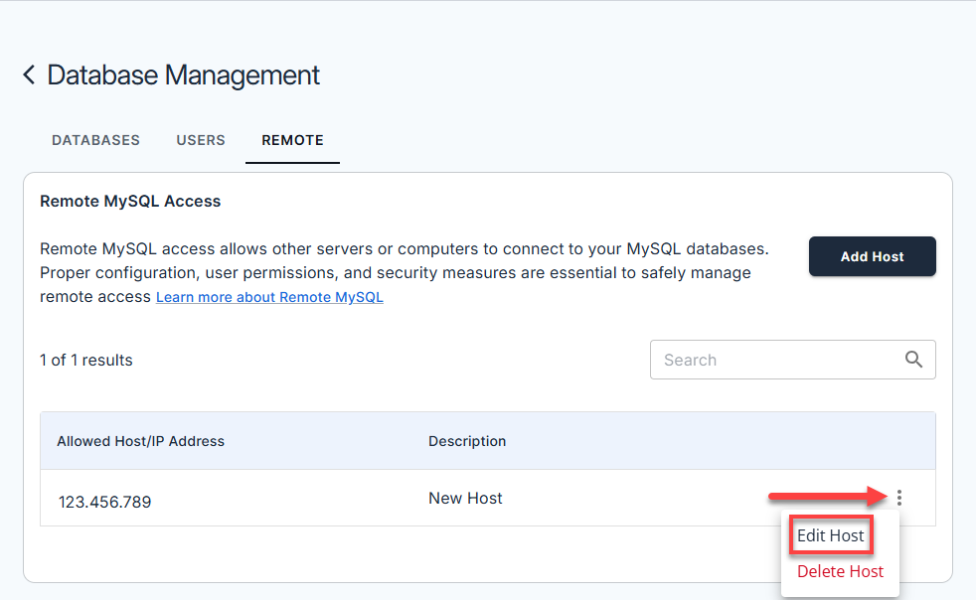Open Learn more about Remote MySQL link
The image size is (976, 600).
tap(269, 297)
